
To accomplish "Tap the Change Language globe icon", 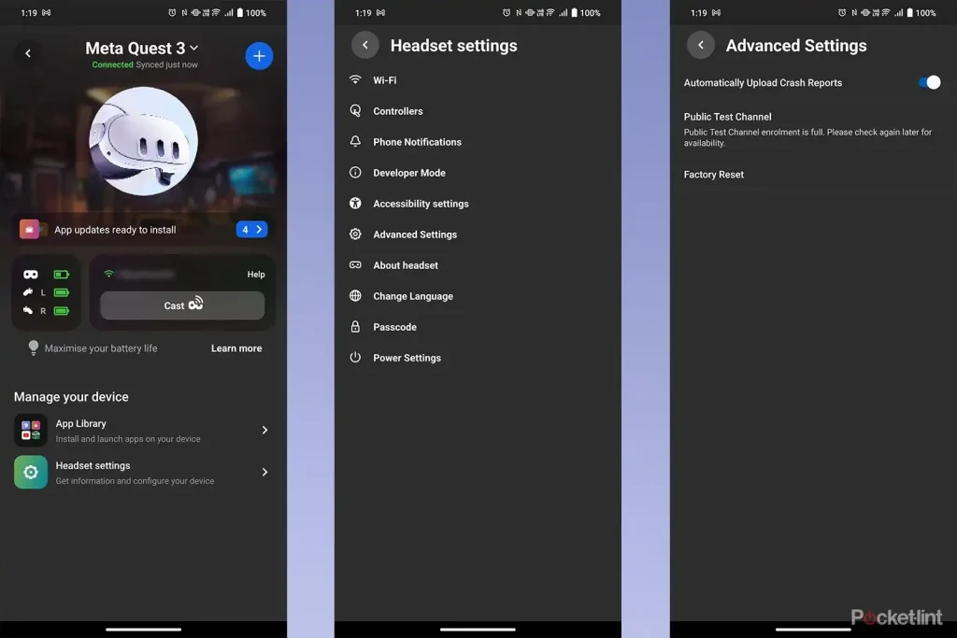I will (x=355, y=296).
